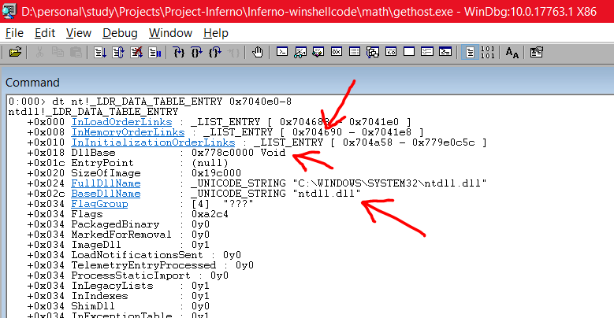Click the Run to Cursor icon
The image size is (614, 318).
233,52
